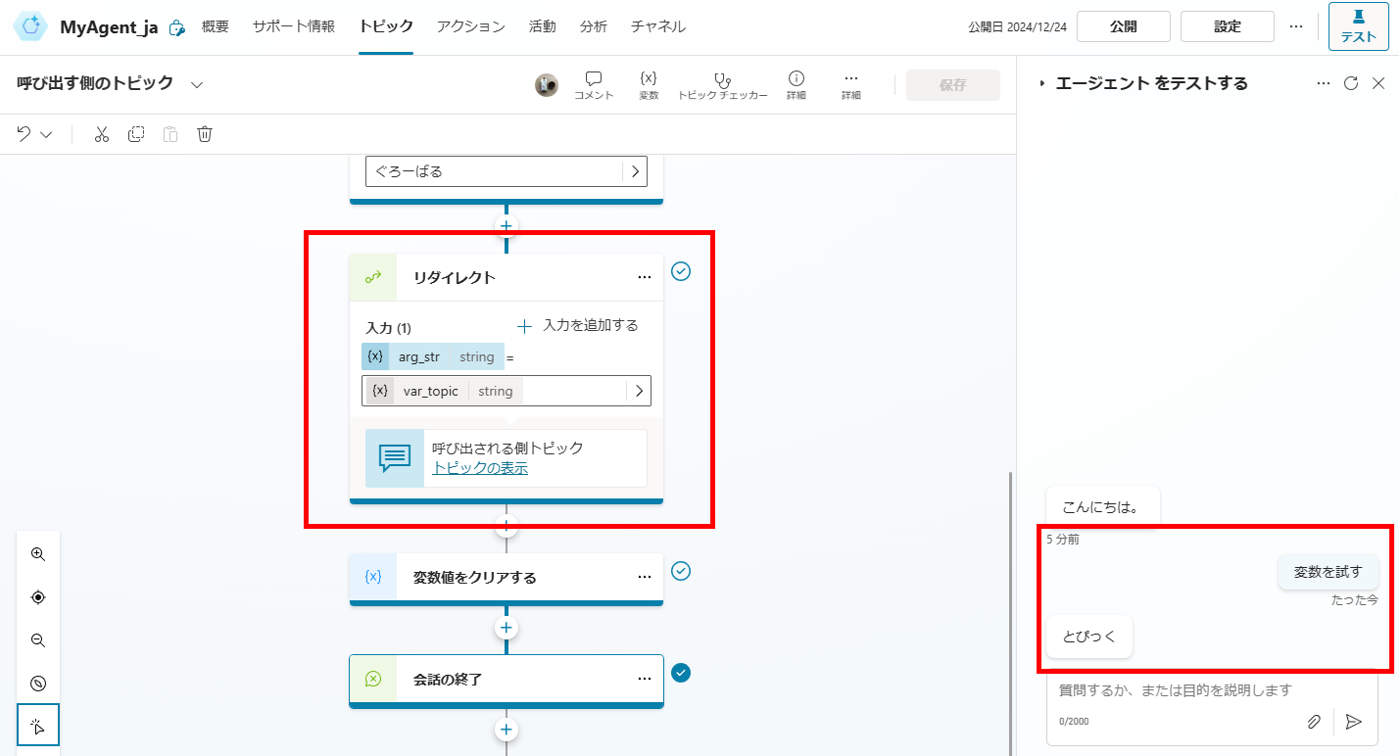1399x756 pixels.
Task: Click the attachment paperclip icon
Action: click(x=1314, y=722)
